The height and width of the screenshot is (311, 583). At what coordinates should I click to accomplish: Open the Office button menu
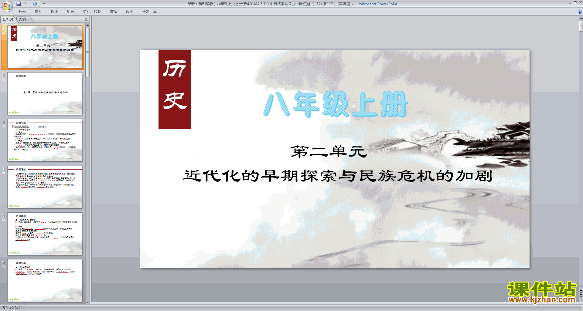click(x=7, y=6)
